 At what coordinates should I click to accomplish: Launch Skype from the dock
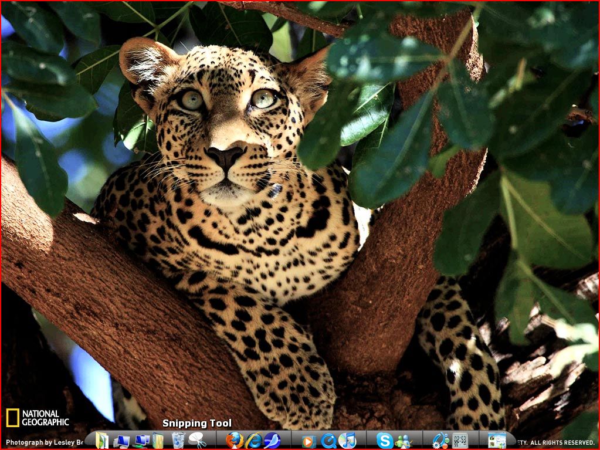(385, 440)
